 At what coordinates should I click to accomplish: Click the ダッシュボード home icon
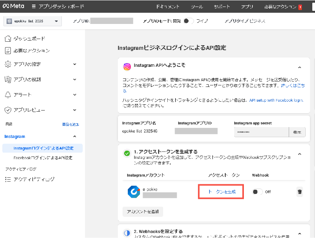tap(8, 39)
